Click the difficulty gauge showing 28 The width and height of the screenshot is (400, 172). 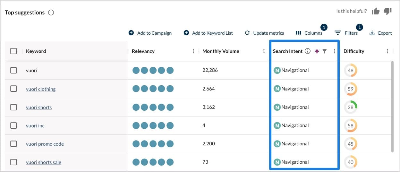[351, 107]
